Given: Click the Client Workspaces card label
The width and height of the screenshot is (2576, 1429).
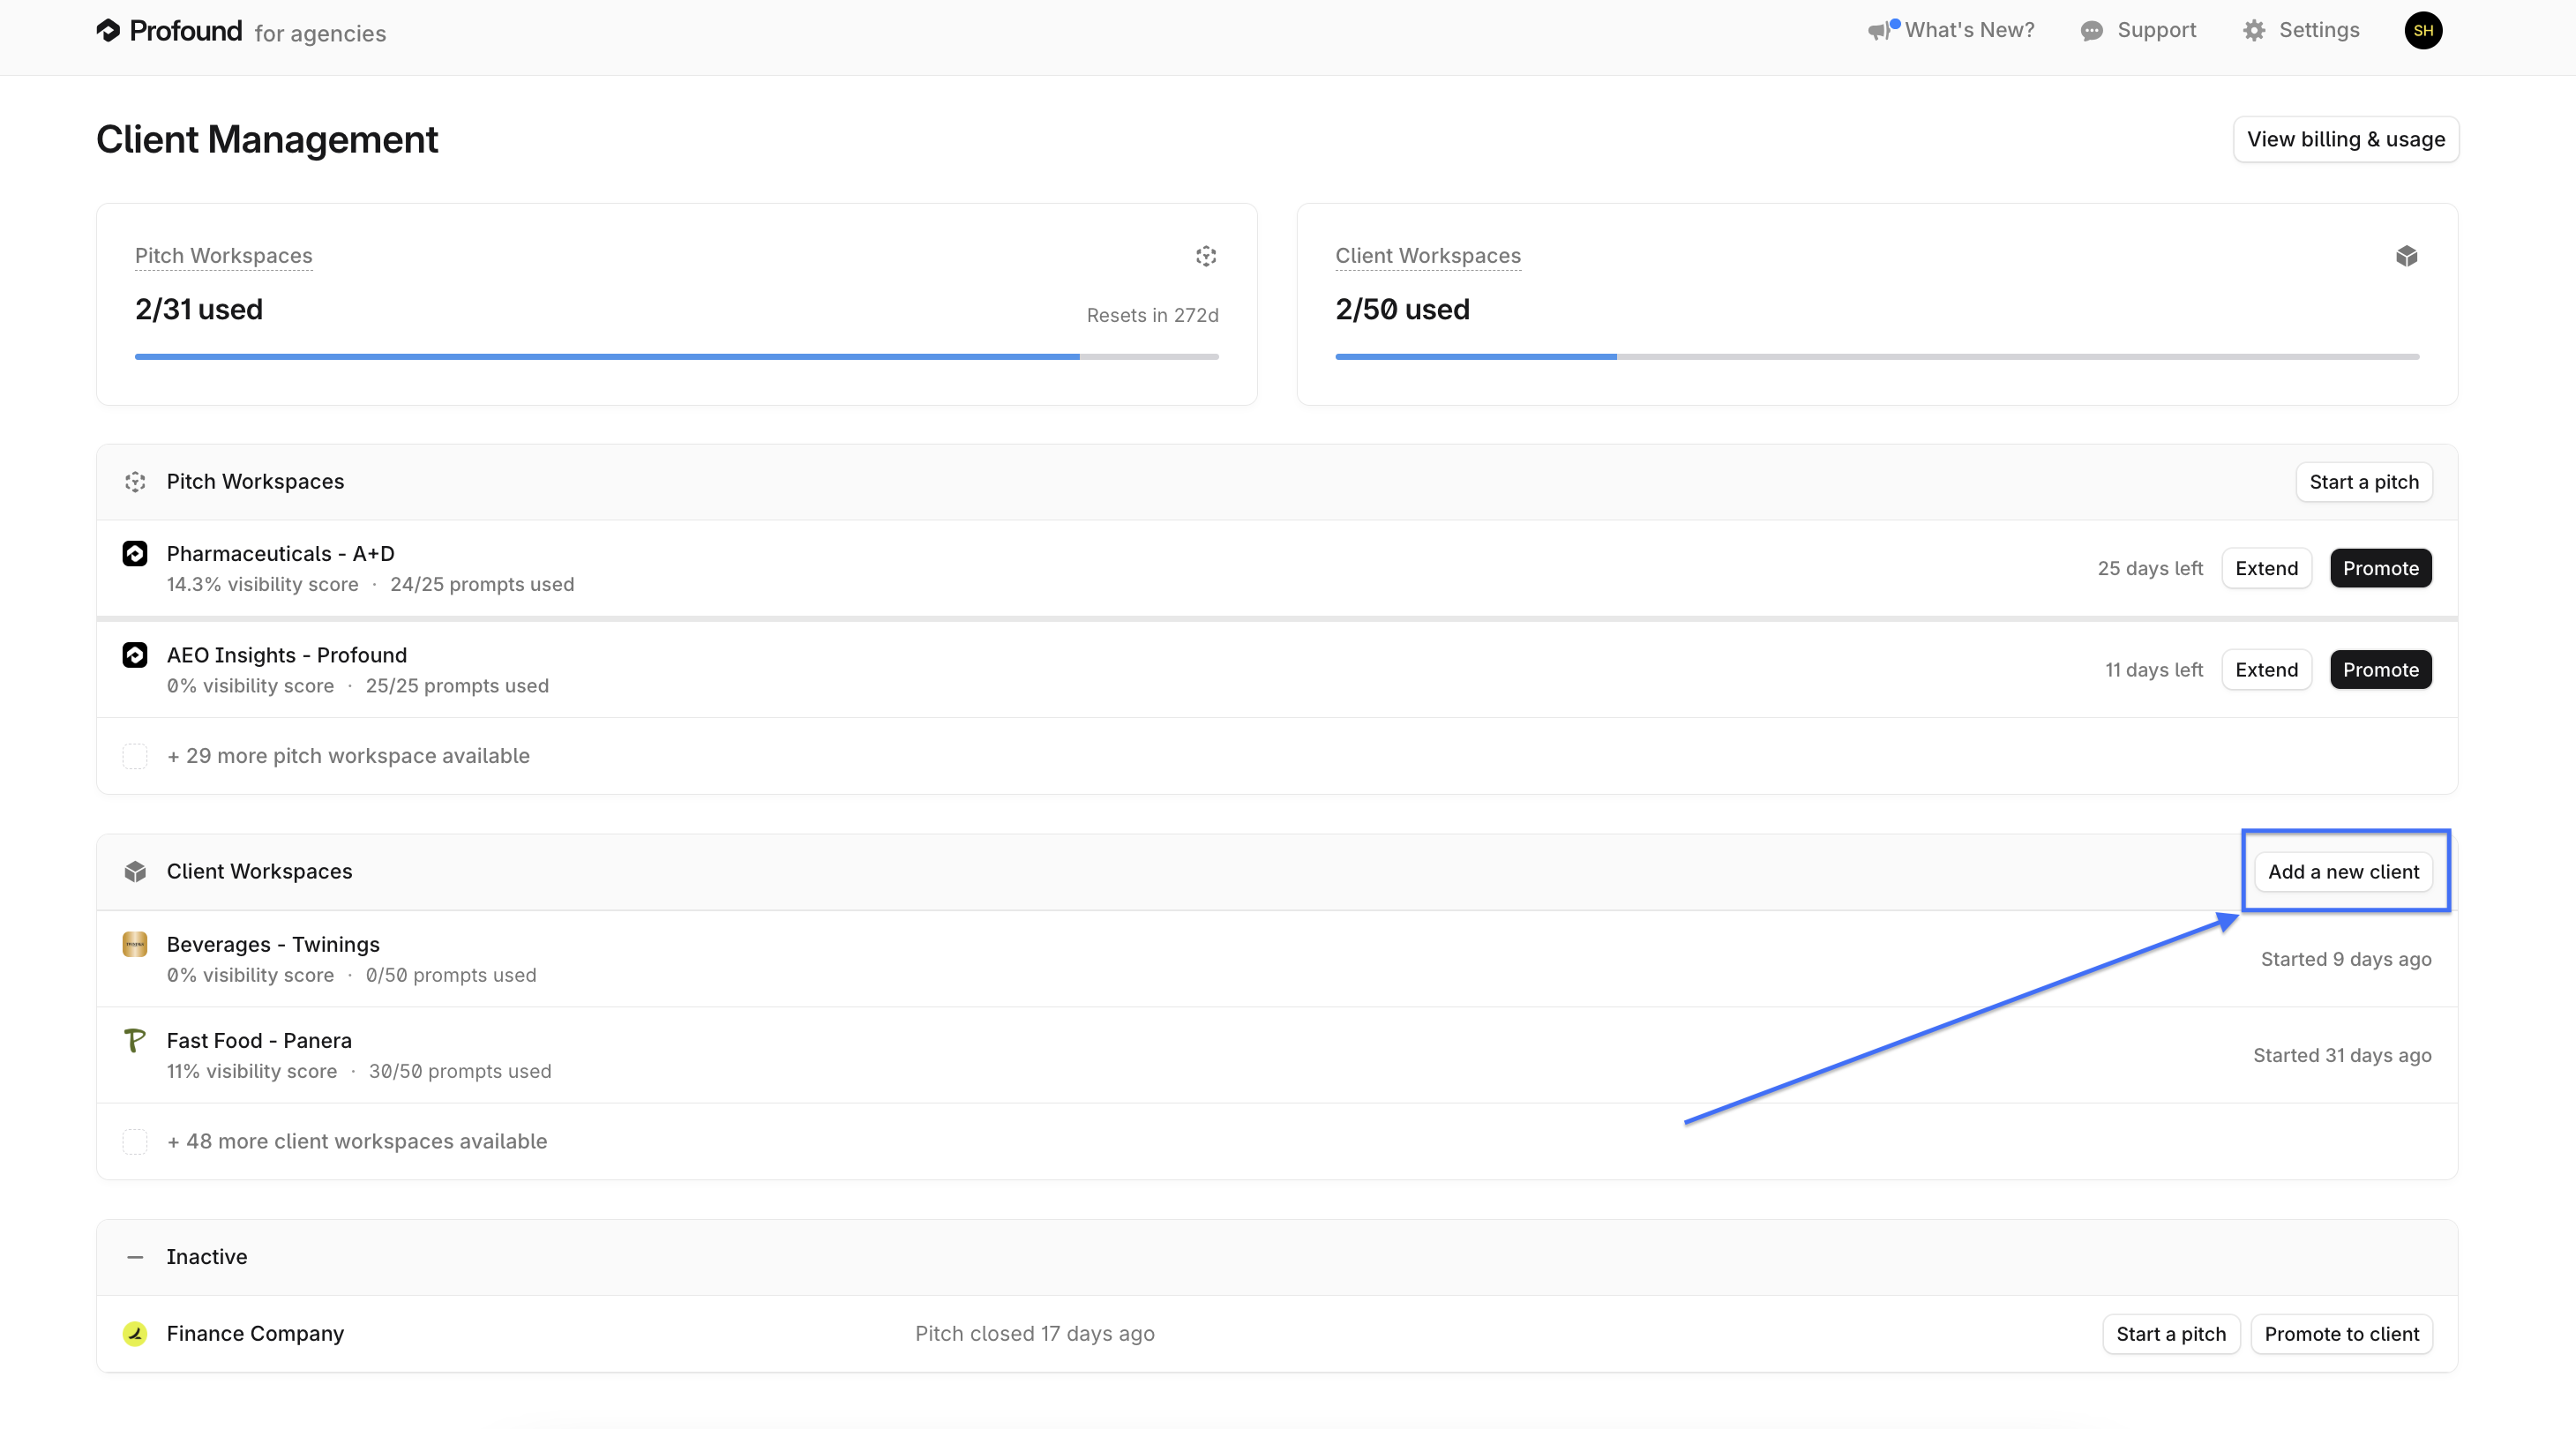Looking at the screenshot, I should click(x=1428, y=256).
